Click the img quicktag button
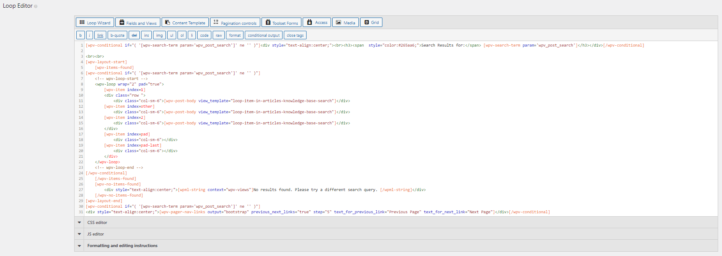 click(159, 35)
